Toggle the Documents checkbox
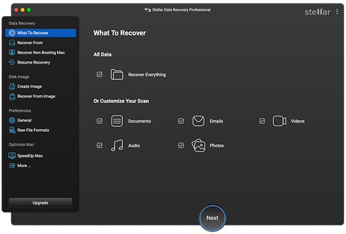Image resolution: width=346 pixels, height=234 pixels. pos(100,121)
